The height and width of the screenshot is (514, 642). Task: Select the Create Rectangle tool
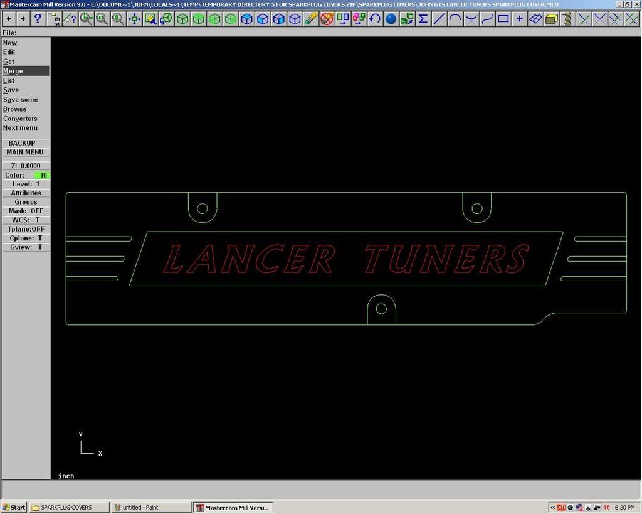click(503, 19)
